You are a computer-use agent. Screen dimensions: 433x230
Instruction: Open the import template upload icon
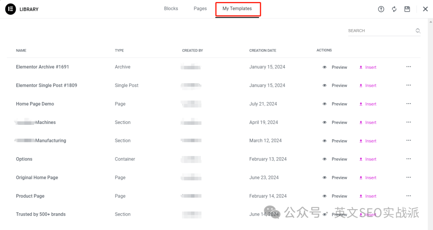click(x=381, y=9)
